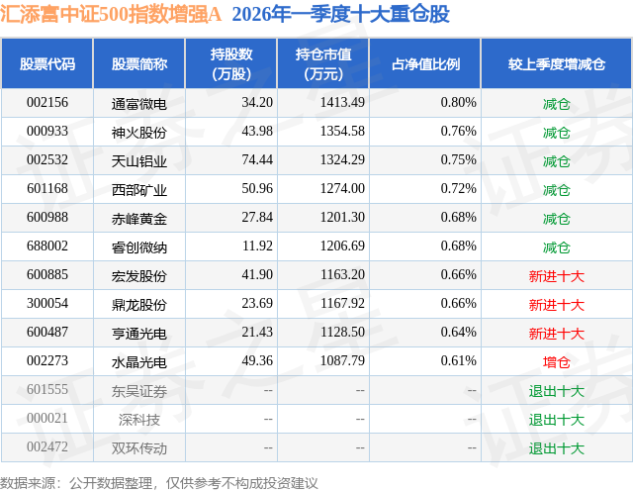Image resolution: width=633 pixels, height=492 pixels.
Task: Click stock code 000933
Action: [x=47, y=132]
